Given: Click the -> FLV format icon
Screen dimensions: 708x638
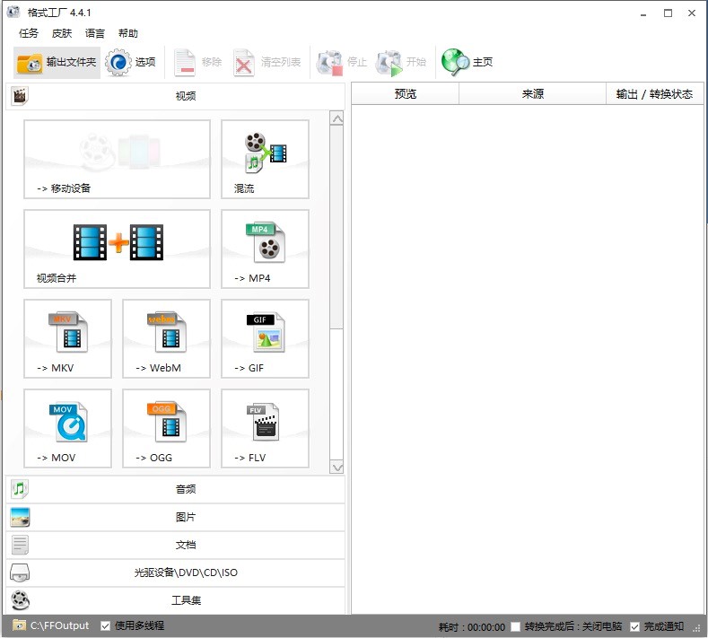Looking at the screenshot, I should 265,428.
